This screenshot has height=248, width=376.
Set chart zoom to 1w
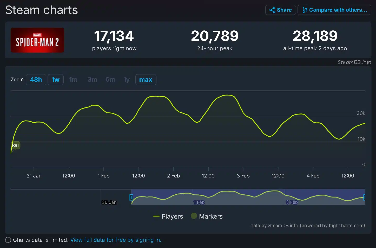(56, 80)
